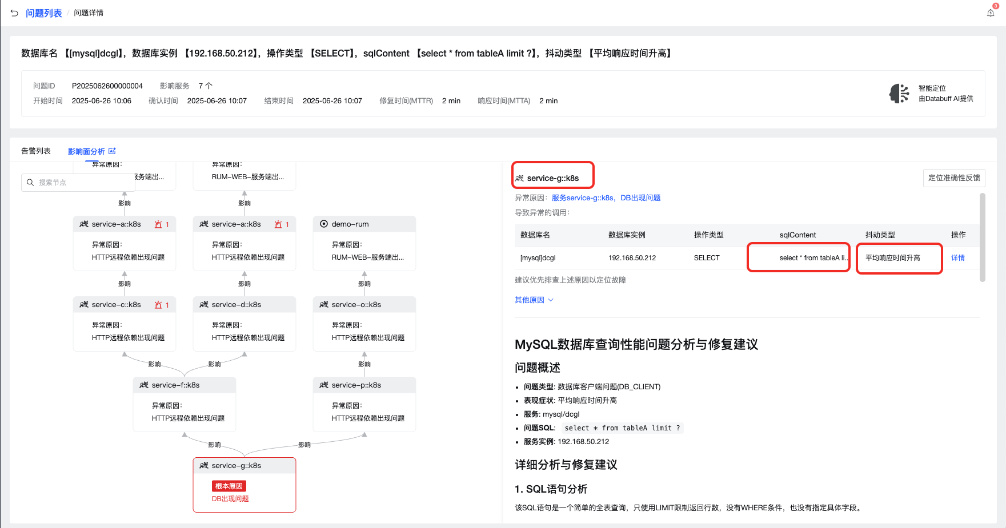Focus the 搜索节点 search field
Image resolution: width=1006 pixels, height=528 pixels.
(74, 183)
